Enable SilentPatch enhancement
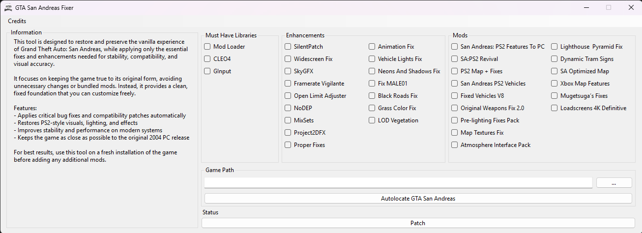 pyautogui.click(x=288, y=47)
